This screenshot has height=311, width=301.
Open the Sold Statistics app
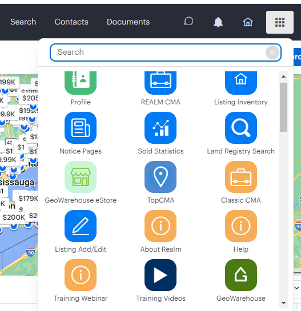160,128
